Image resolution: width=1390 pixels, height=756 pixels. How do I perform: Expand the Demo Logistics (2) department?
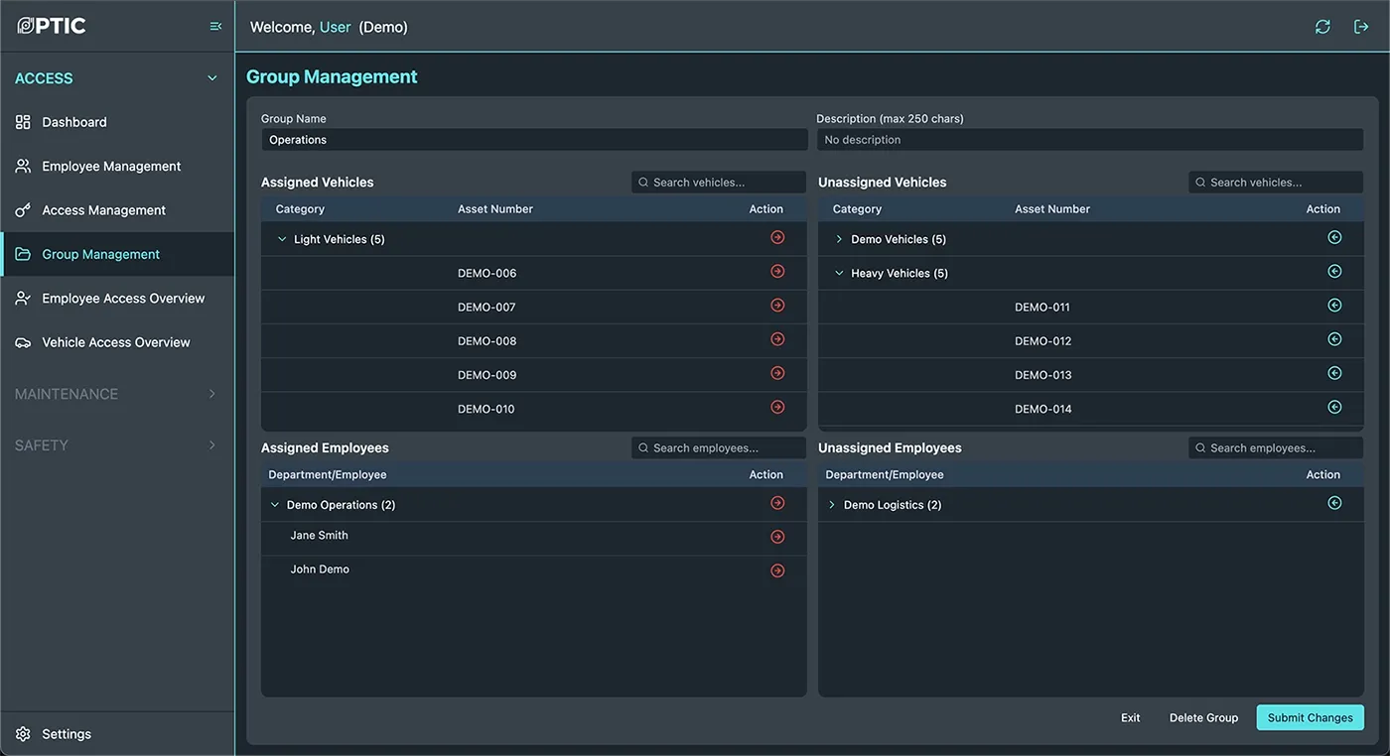point(832,505)
